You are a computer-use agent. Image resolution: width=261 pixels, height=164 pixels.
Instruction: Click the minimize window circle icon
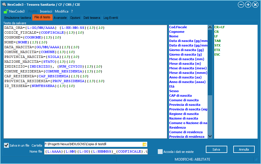pyautogui.click(x=241, y=5)
